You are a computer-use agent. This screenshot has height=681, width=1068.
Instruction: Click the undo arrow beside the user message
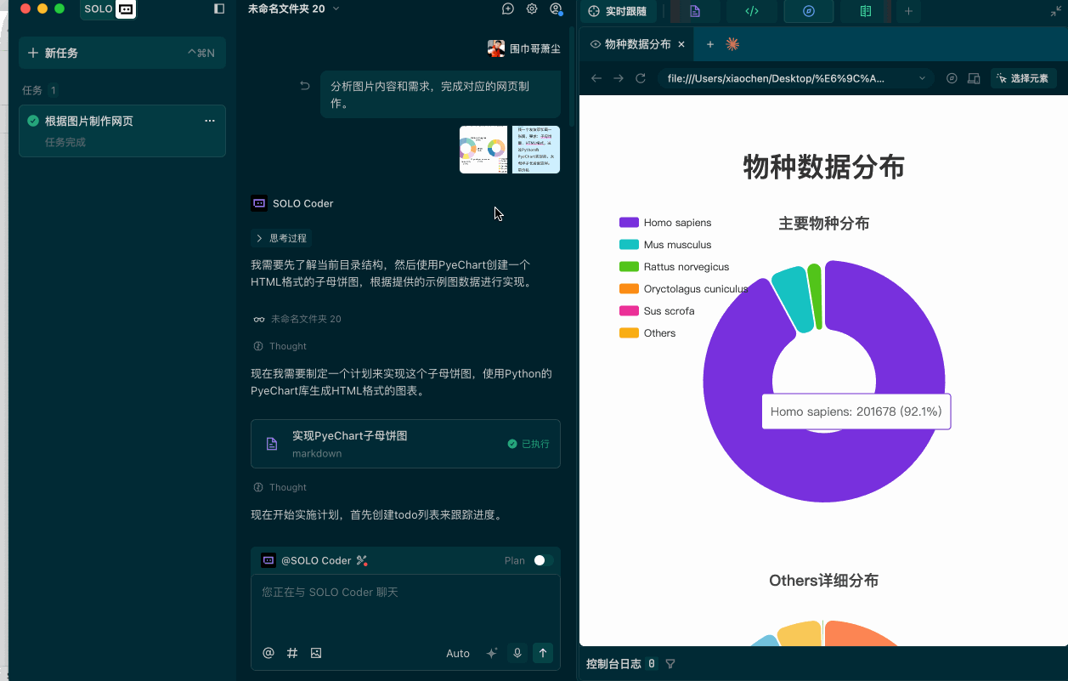305,86
